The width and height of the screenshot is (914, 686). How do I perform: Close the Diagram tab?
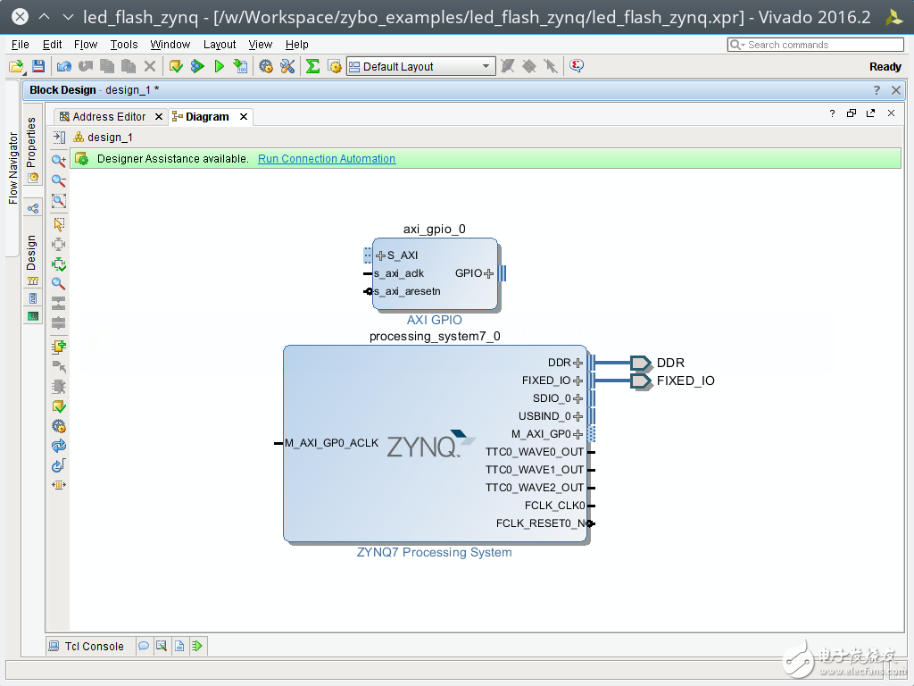point(243,117)
